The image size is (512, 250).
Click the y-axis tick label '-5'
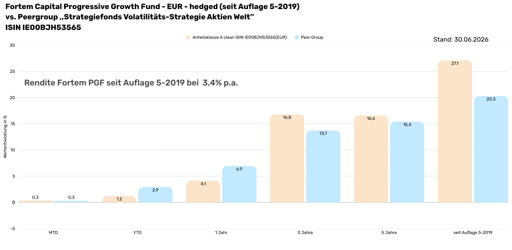click(x=13, y=229)
